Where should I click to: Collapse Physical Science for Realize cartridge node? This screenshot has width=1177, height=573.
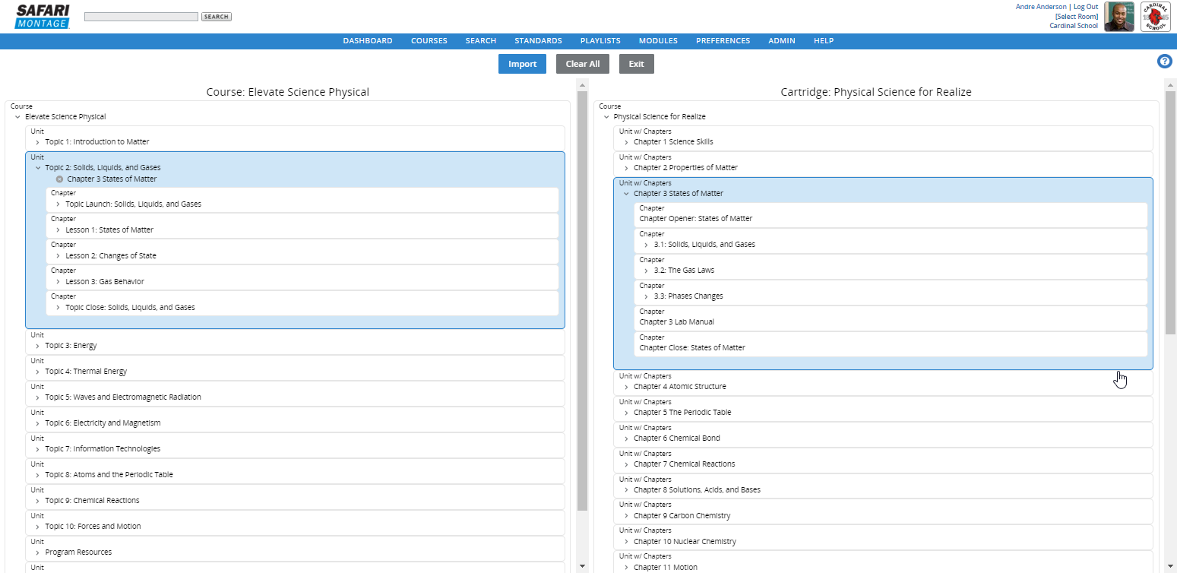pyautogui.click(x=606, y=117)
